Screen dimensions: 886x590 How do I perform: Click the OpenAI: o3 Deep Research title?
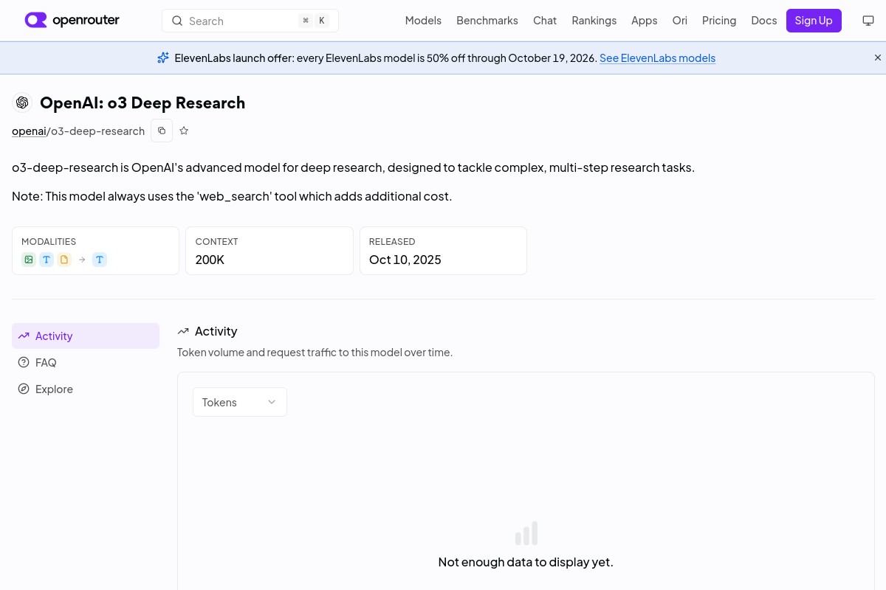142,103
